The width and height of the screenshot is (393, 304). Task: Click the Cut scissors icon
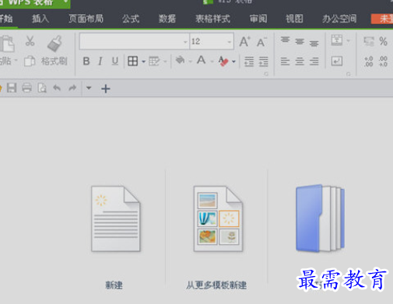(30, 41)
